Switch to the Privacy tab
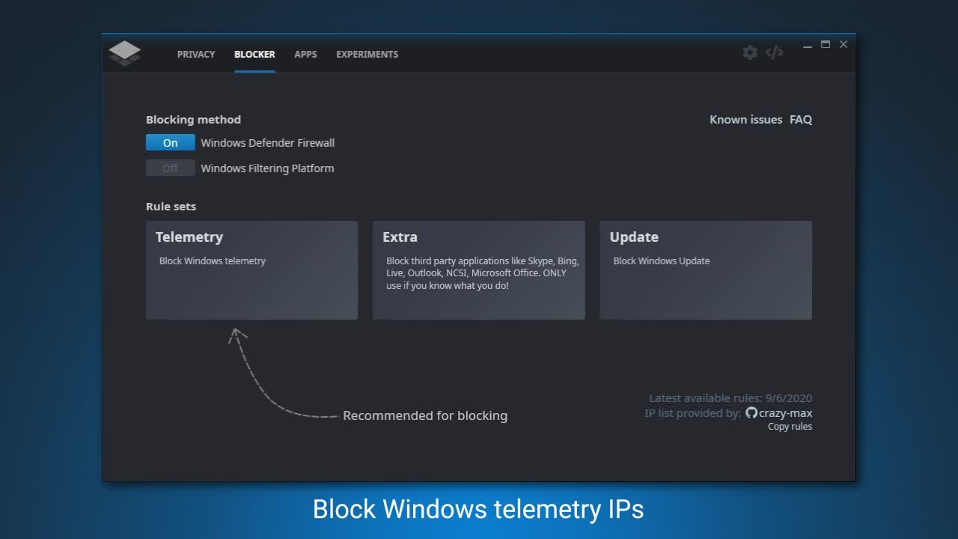This screenshot has height=539, width=958. pos(196,55)
